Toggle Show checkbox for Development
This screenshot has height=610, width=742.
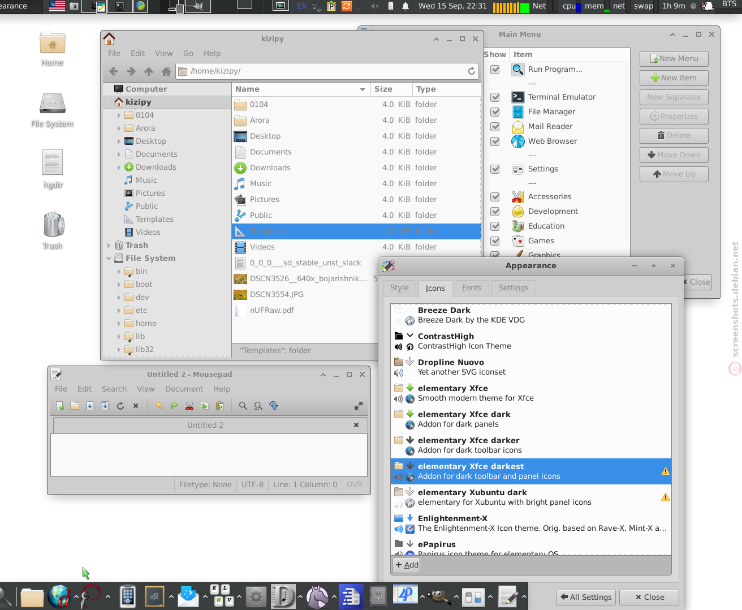pyautogui.click(x=495, y=211)
